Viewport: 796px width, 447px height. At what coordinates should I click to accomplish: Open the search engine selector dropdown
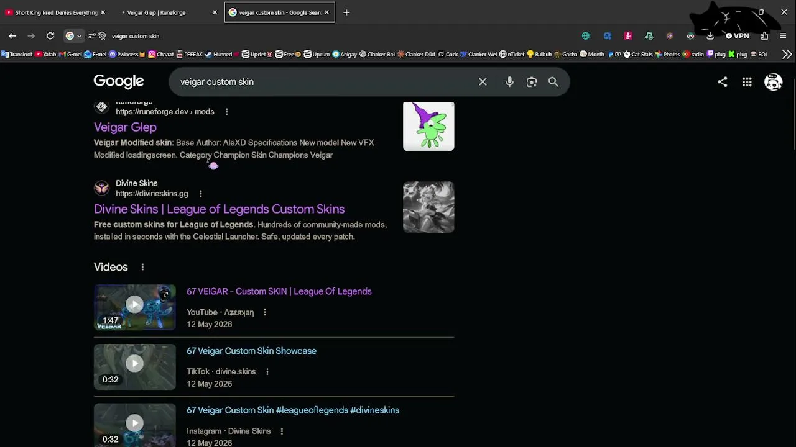pyautogui.click(x=73, y=36)
